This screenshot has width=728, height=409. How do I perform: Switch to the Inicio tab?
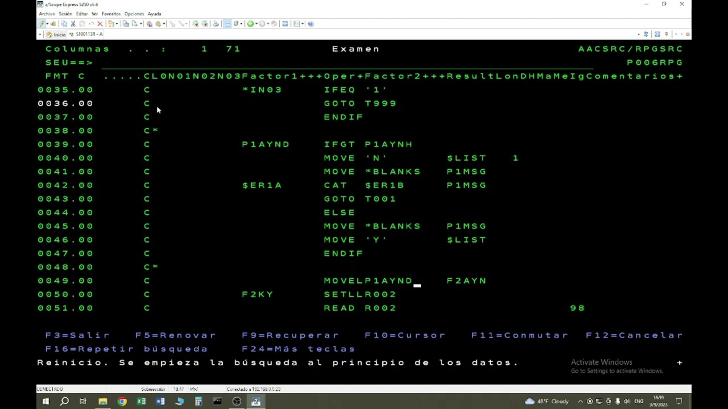[x=56, y=34]
